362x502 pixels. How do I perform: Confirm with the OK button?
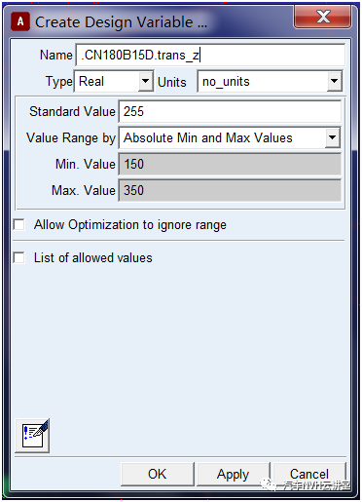click(x=158, y=474)
